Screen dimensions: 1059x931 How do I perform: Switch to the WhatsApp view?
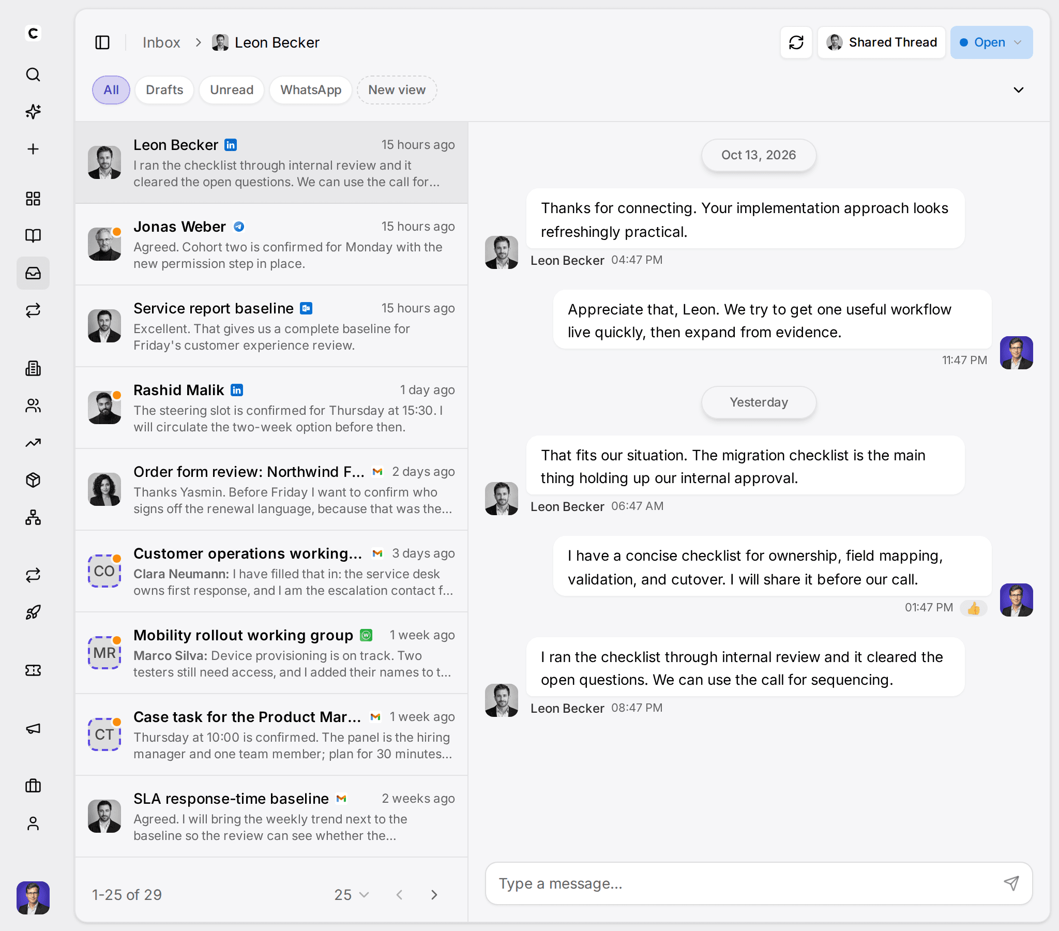click(x=310, y=90)
